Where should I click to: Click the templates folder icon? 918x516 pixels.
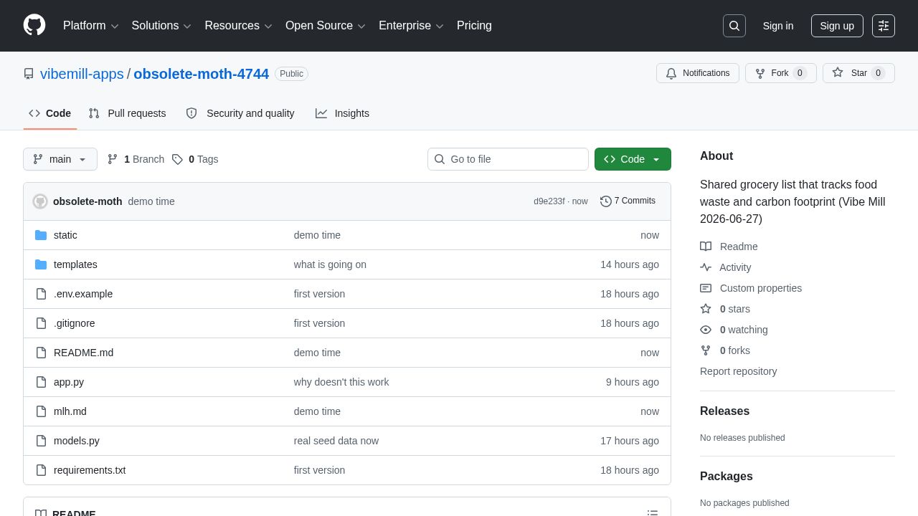41,264
